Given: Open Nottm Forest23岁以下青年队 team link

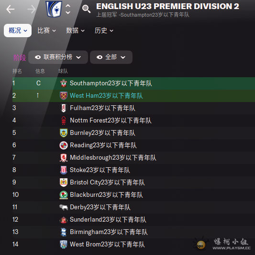Looking at the screenshot, I should coord(111,121).
